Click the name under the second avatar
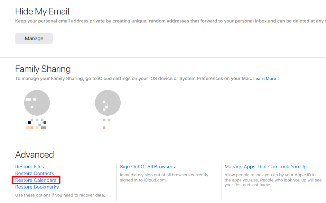Screen dimensions: 326x203 (x=108, y=125)
